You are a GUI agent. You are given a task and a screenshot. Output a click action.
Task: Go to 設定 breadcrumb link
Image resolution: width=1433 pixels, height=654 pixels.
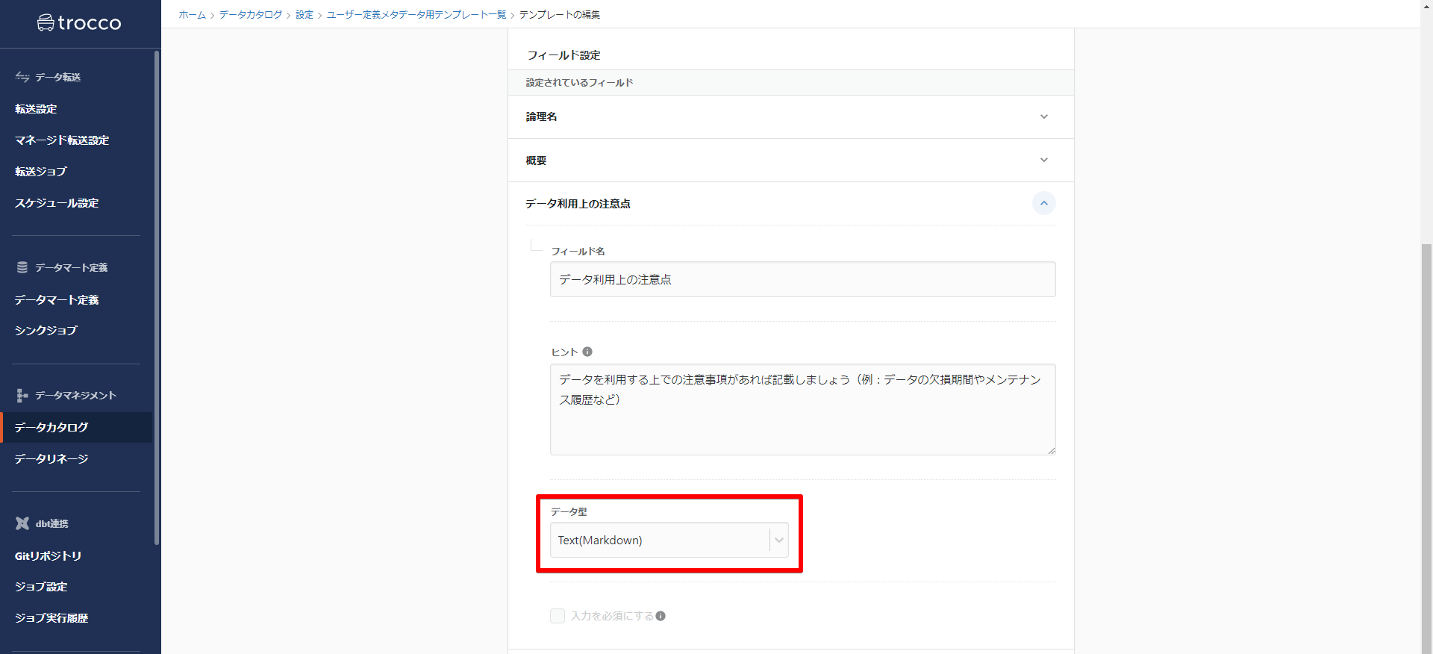tap(305, 15)
